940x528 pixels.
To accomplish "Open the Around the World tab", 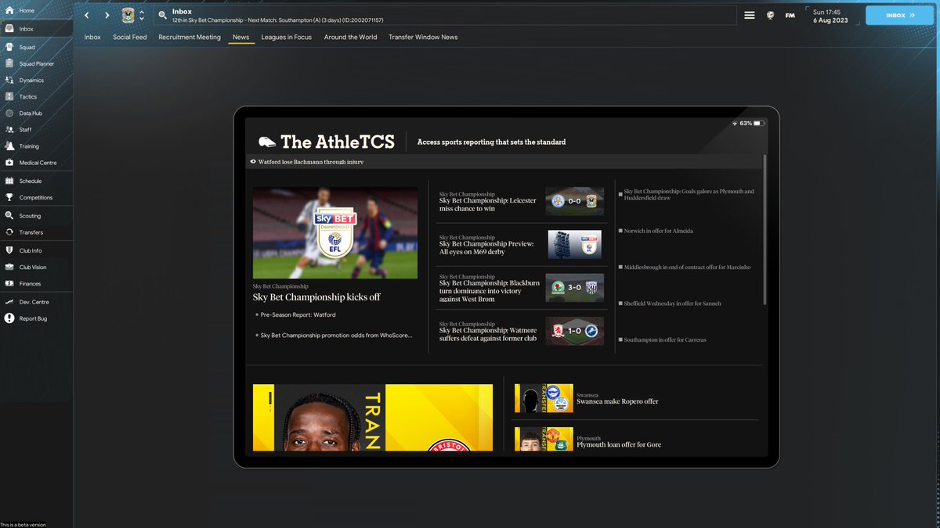I will pyautogui.click(x=351, y=37).
